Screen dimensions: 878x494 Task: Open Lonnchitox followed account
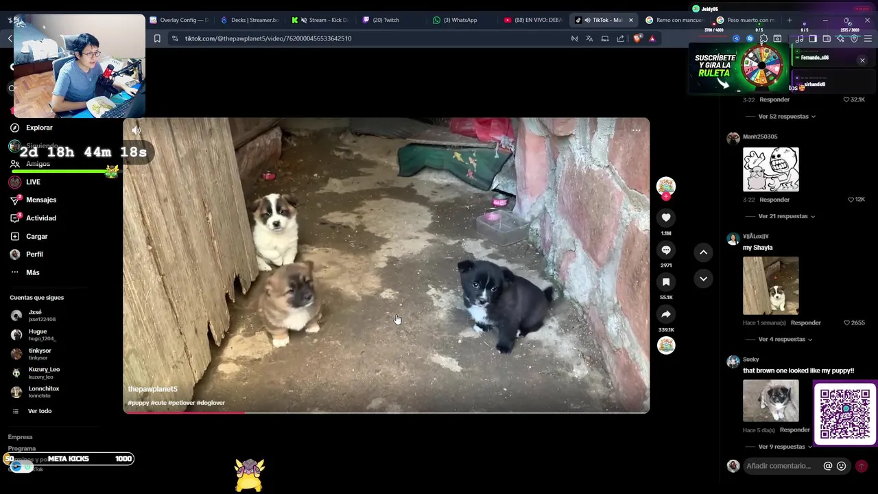coord(36,392)
